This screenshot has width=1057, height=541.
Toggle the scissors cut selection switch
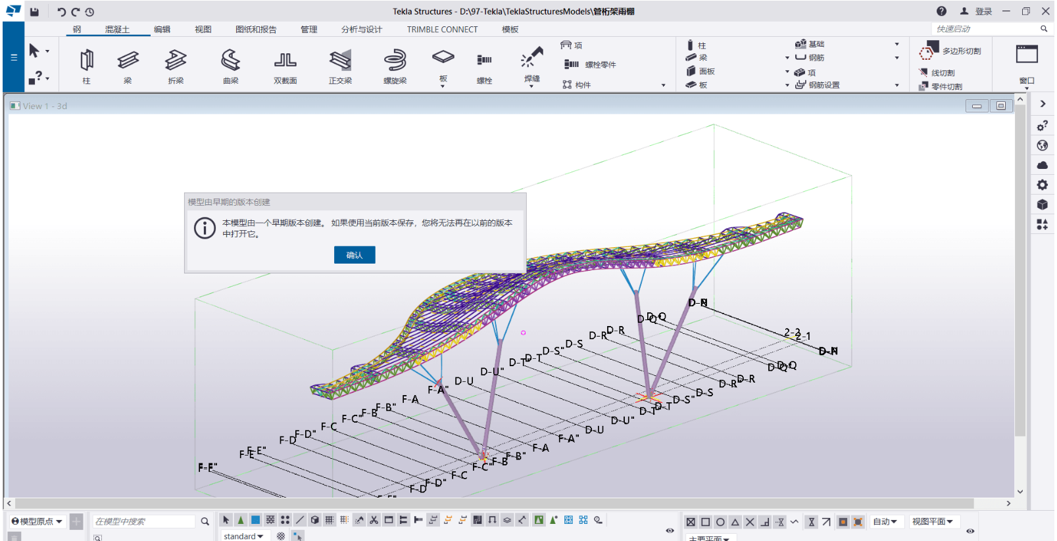pyautogui.click(x=374, y=520)
